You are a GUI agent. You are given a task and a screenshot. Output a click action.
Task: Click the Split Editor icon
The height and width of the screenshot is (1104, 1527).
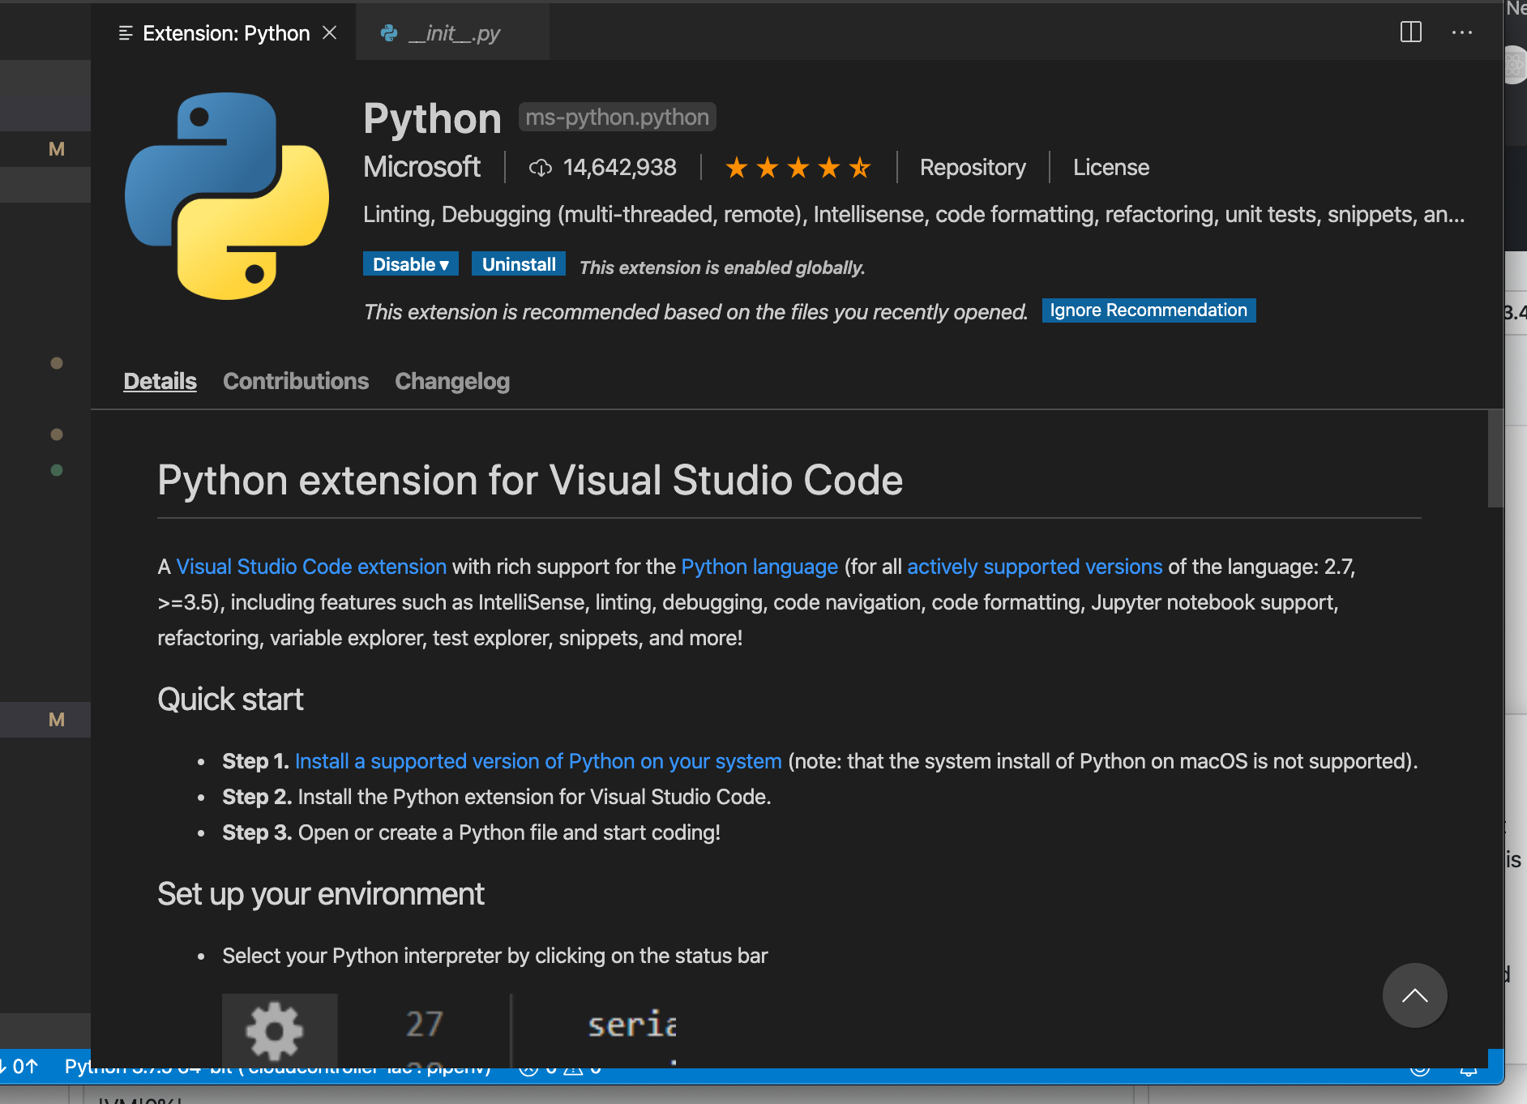pos(1410,32)
